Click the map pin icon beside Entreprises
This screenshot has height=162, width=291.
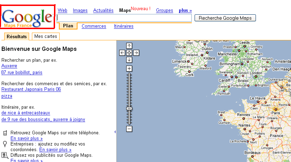point(5,144)
